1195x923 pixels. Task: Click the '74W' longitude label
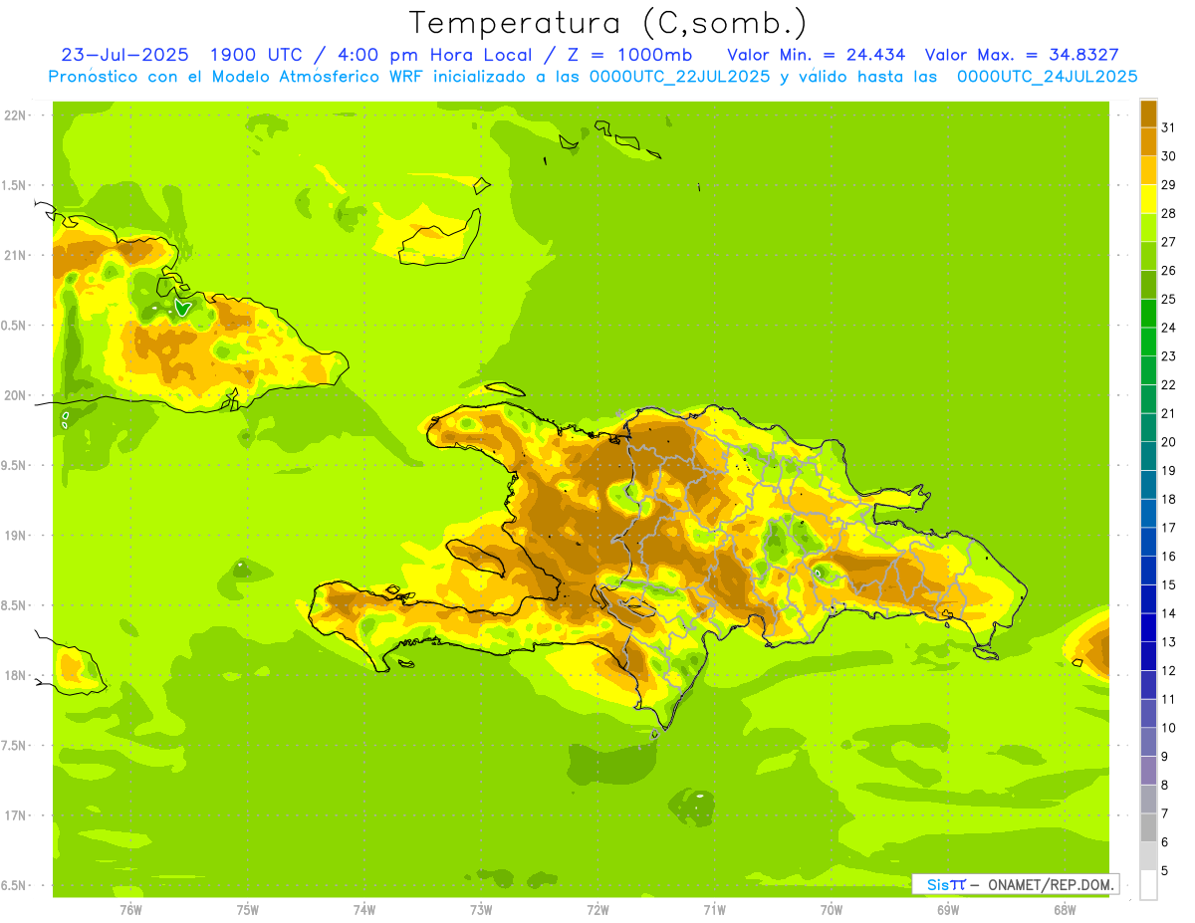(364, 910)
